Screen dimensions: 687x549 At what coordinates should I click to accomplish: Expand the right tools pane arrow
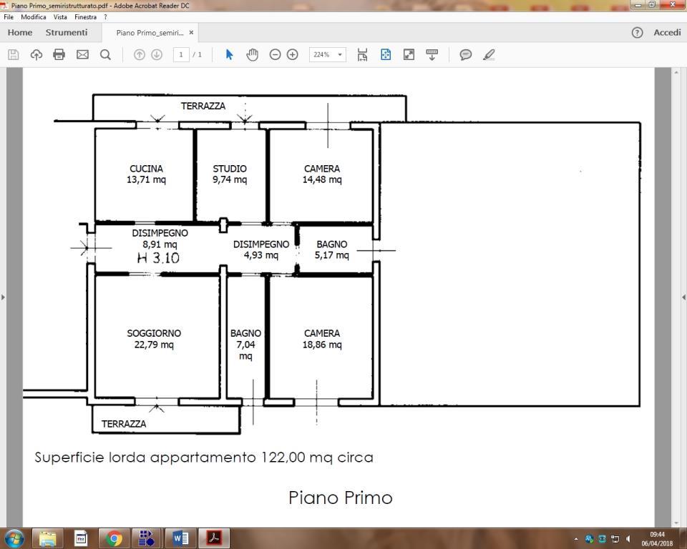[683, 297]
